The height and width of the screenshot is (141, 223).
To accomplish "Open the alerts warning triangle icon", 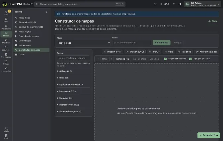I will coord(155,4).
